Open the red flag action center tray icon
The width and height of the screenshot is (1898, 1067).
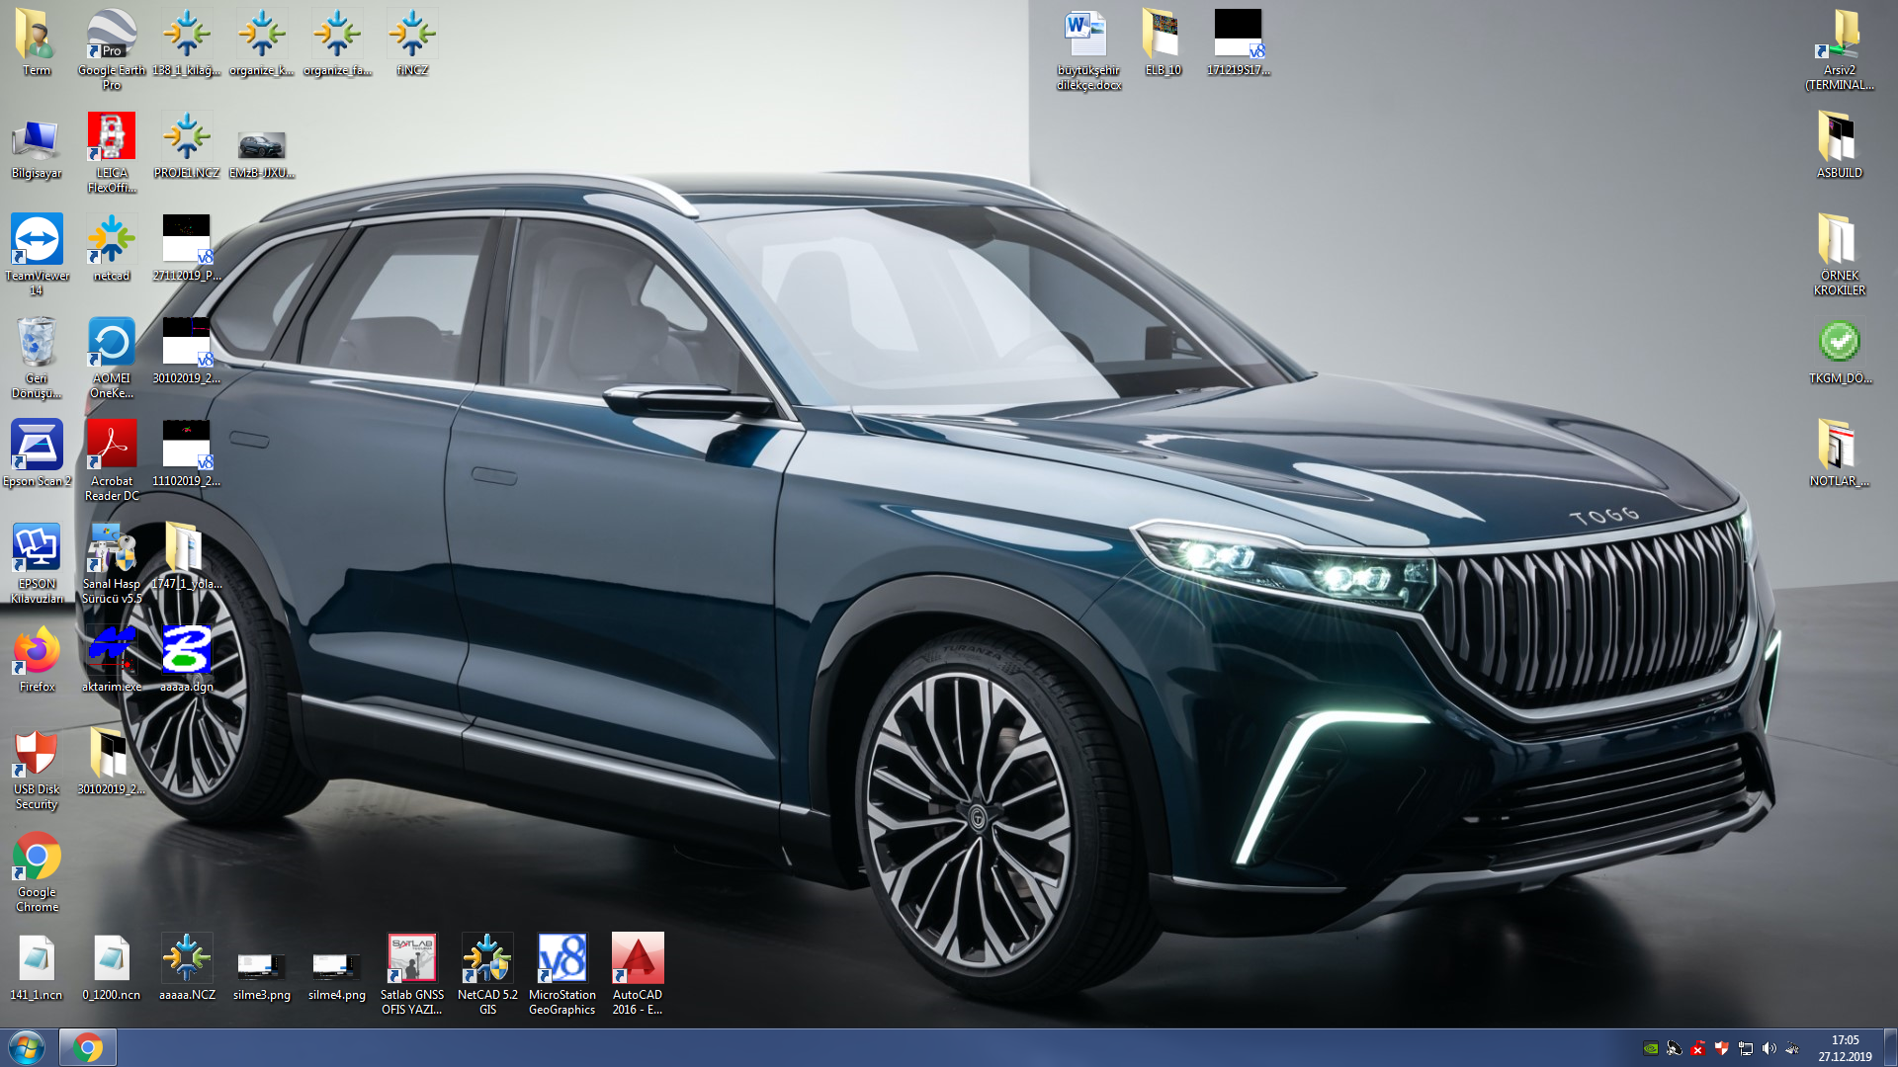point(1698,1048)
